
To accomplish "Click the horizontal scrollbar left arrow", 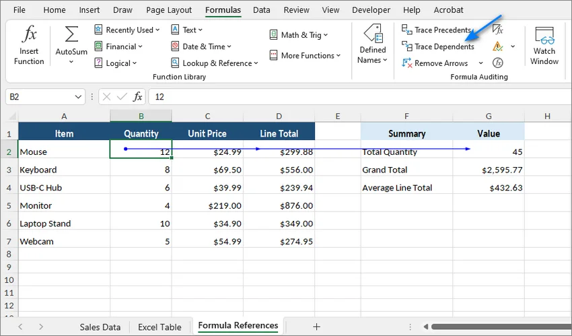I will tap(425, 327).
